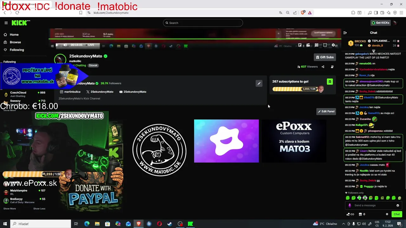The image size is (406, 228).
Task: Open the user avatar menu
Action: coord(395,23)
